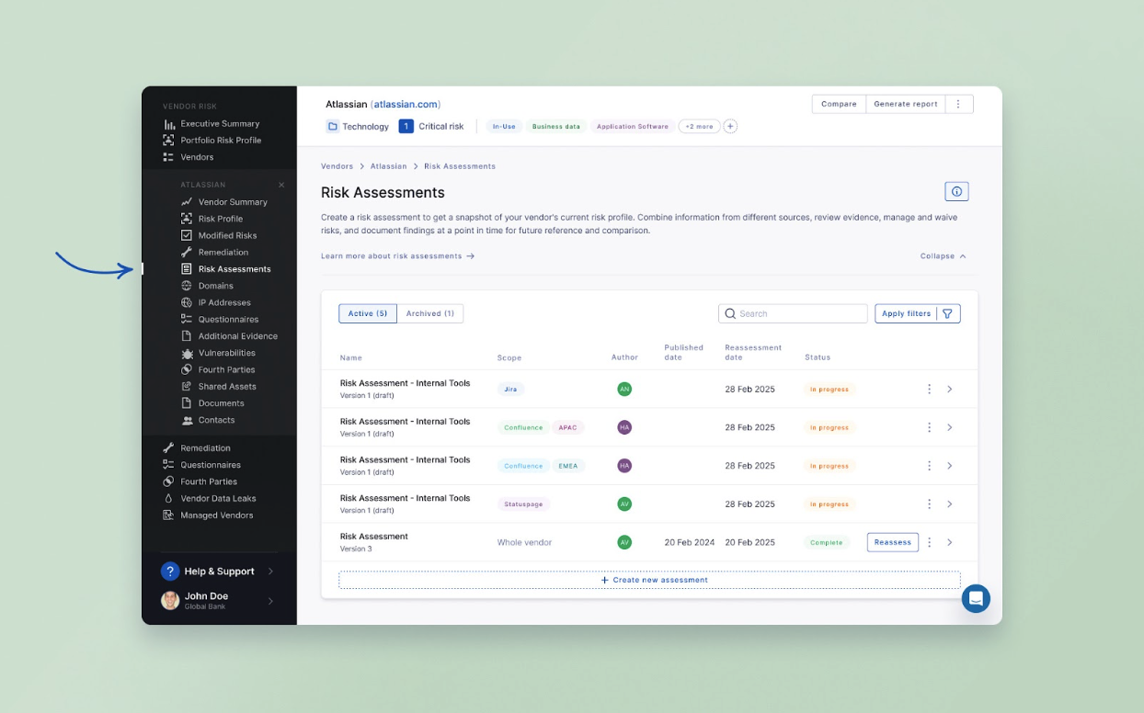Open Learn more about risk assessments link
This screenshot has height=713, width=1144.
(x=397, y=256)
